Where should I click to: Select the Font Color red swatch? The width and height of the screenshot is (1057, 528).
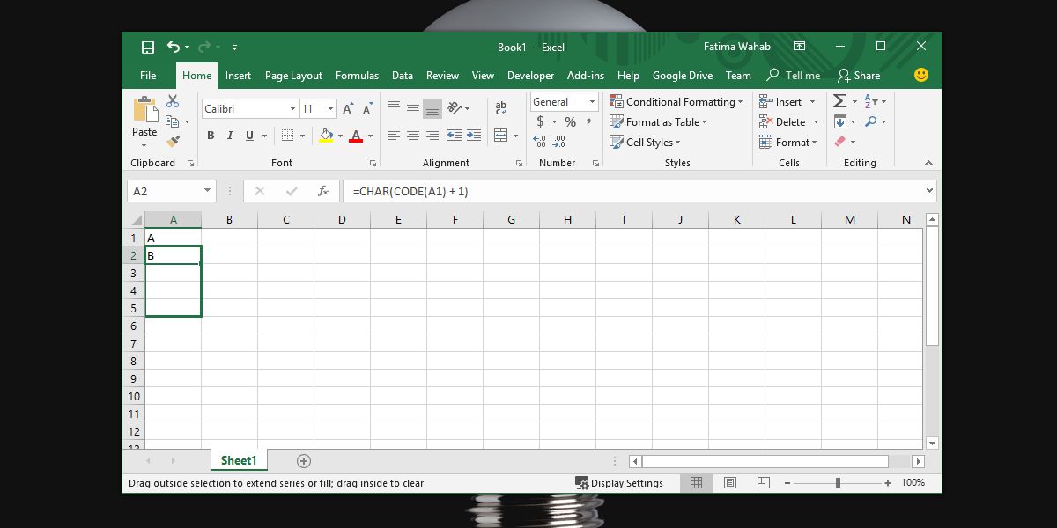coord(356,136)
